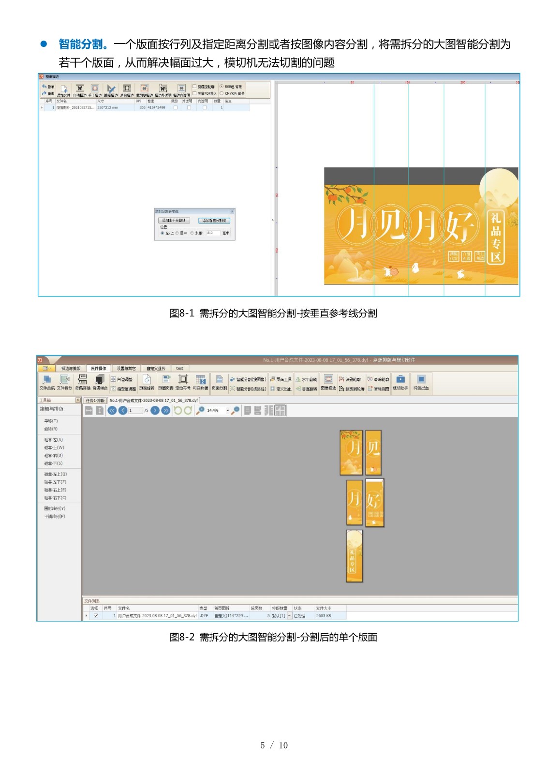Open application menu button left of 描边与排版

[47, 369]
